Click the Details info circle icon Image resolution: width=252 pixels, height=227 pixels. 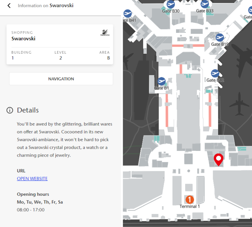[10, 110]
